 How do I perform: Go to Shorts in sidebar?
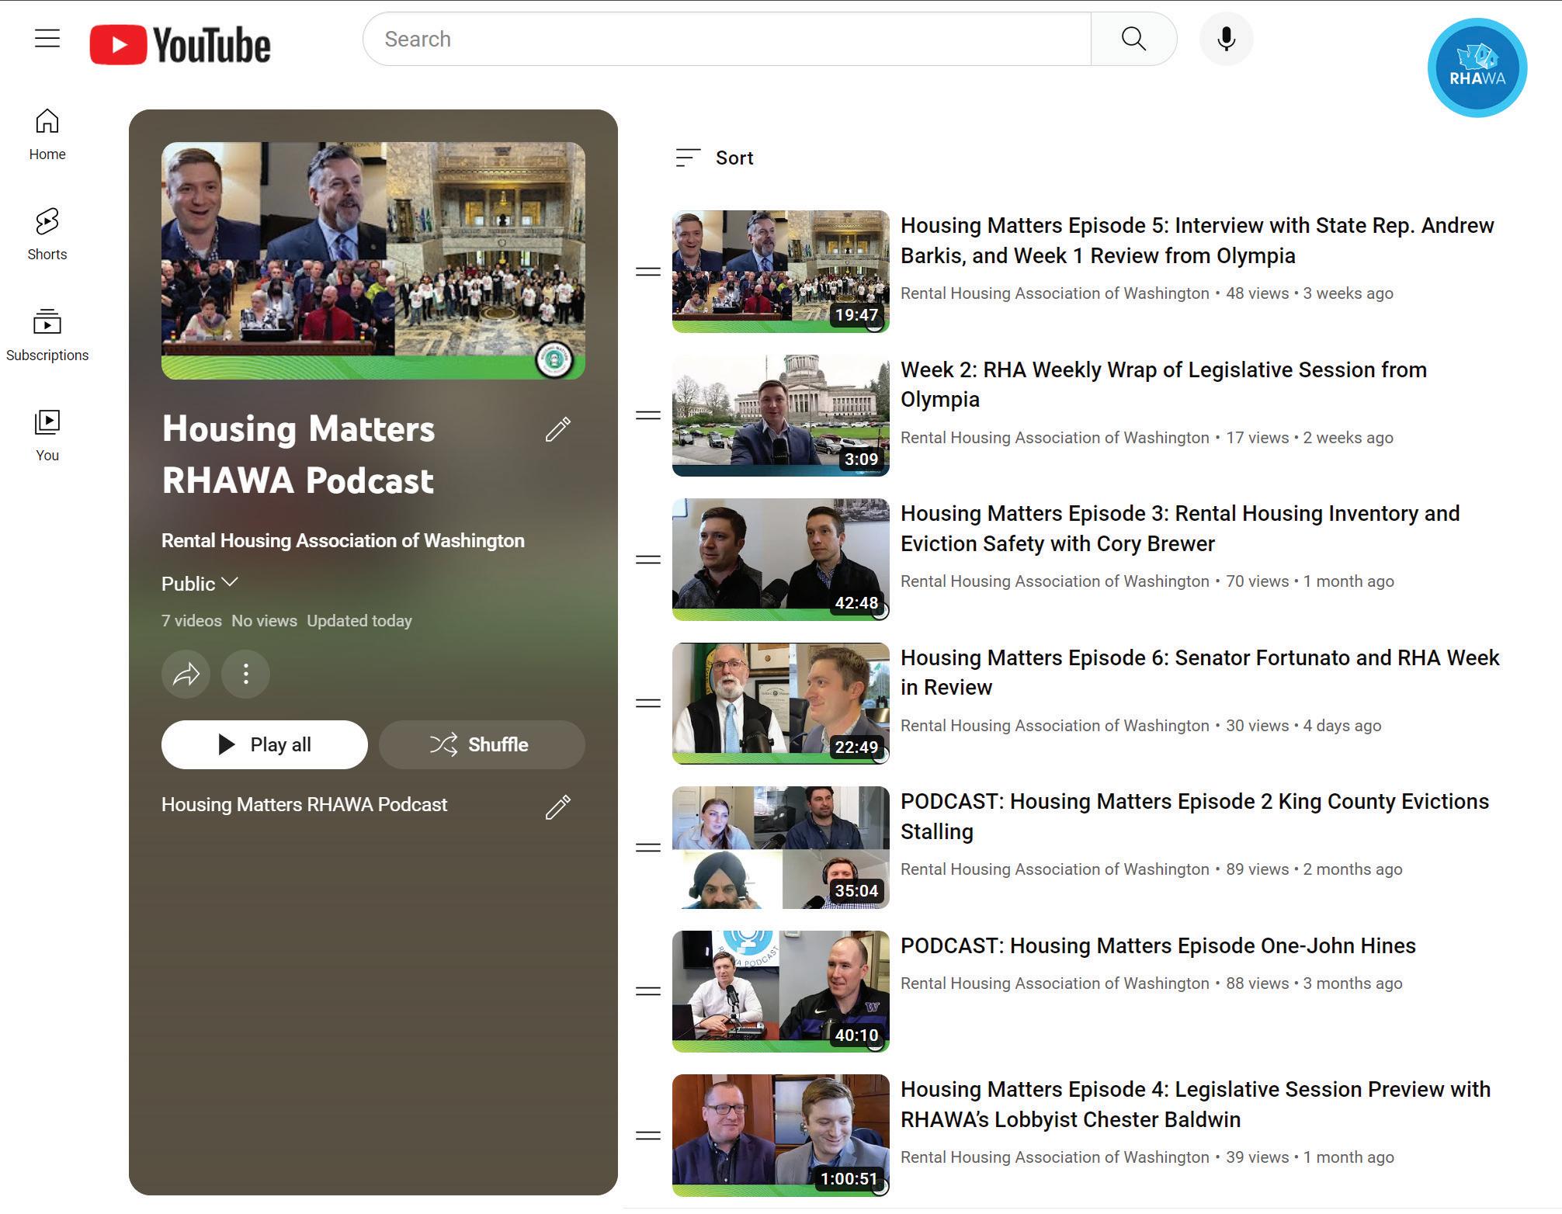[x=47, y=234]
